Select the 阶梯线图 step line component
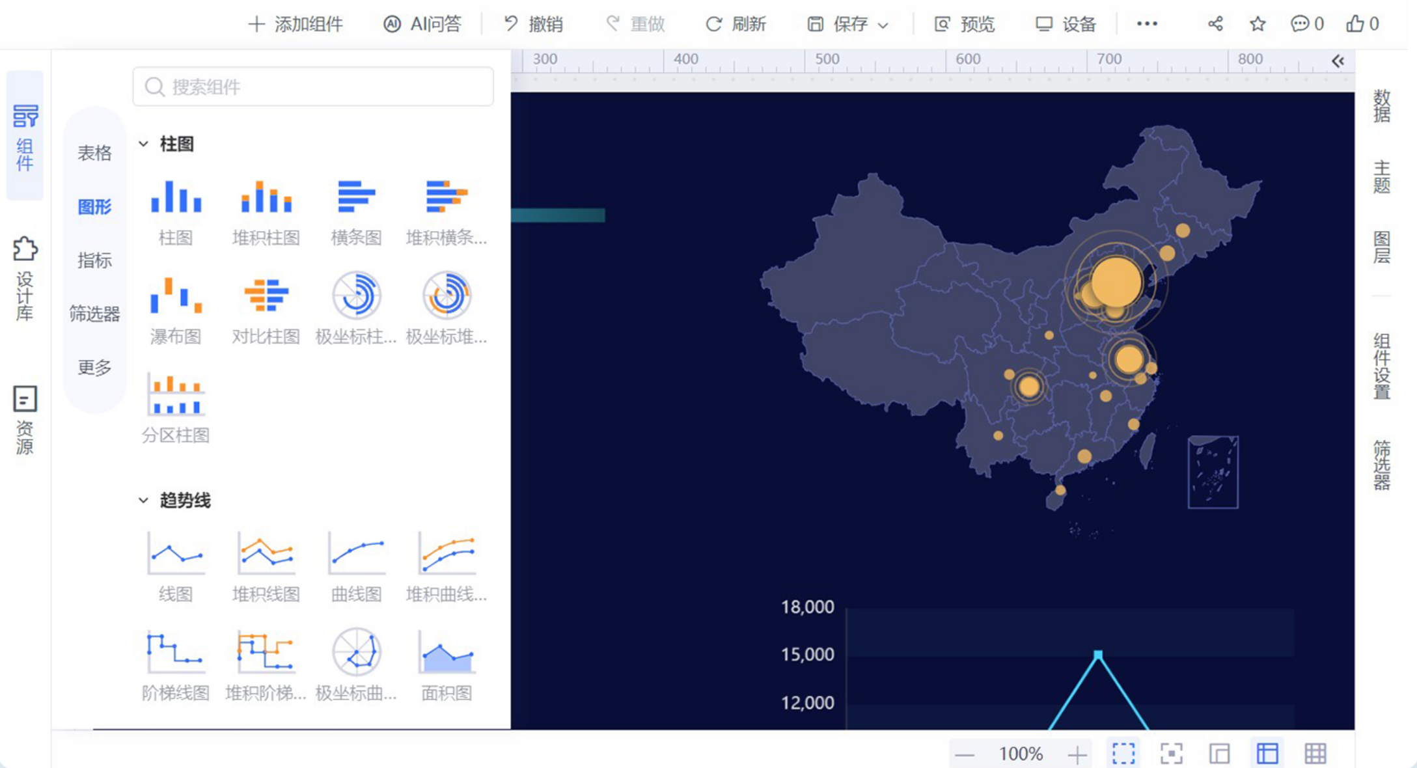 coord(176,666)
